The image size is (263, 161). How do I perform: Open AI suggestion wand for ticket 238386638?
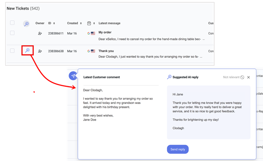pyautogui.click(x=28, y=50)
